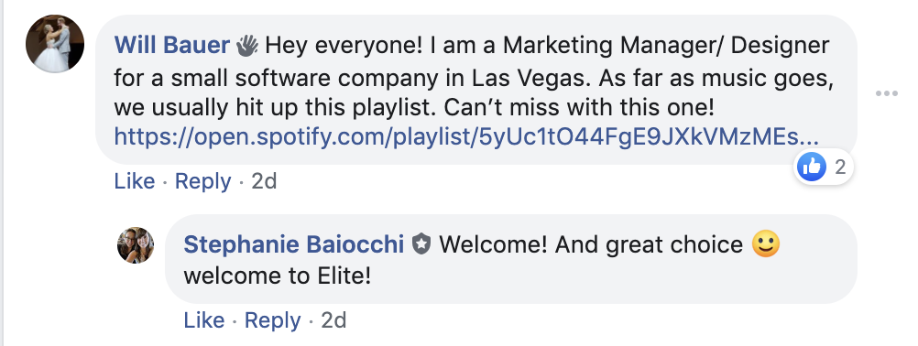918x346 pixels.
Task: Reply to Stephanie Baiocchi's comment
Action: point(272,320)
